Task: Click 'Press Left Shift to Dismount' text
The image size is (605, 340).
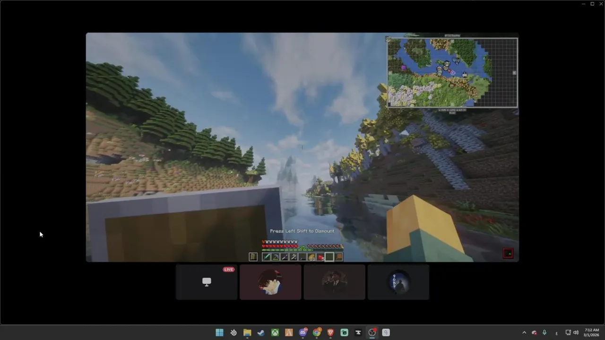Action: coord(302,231)
